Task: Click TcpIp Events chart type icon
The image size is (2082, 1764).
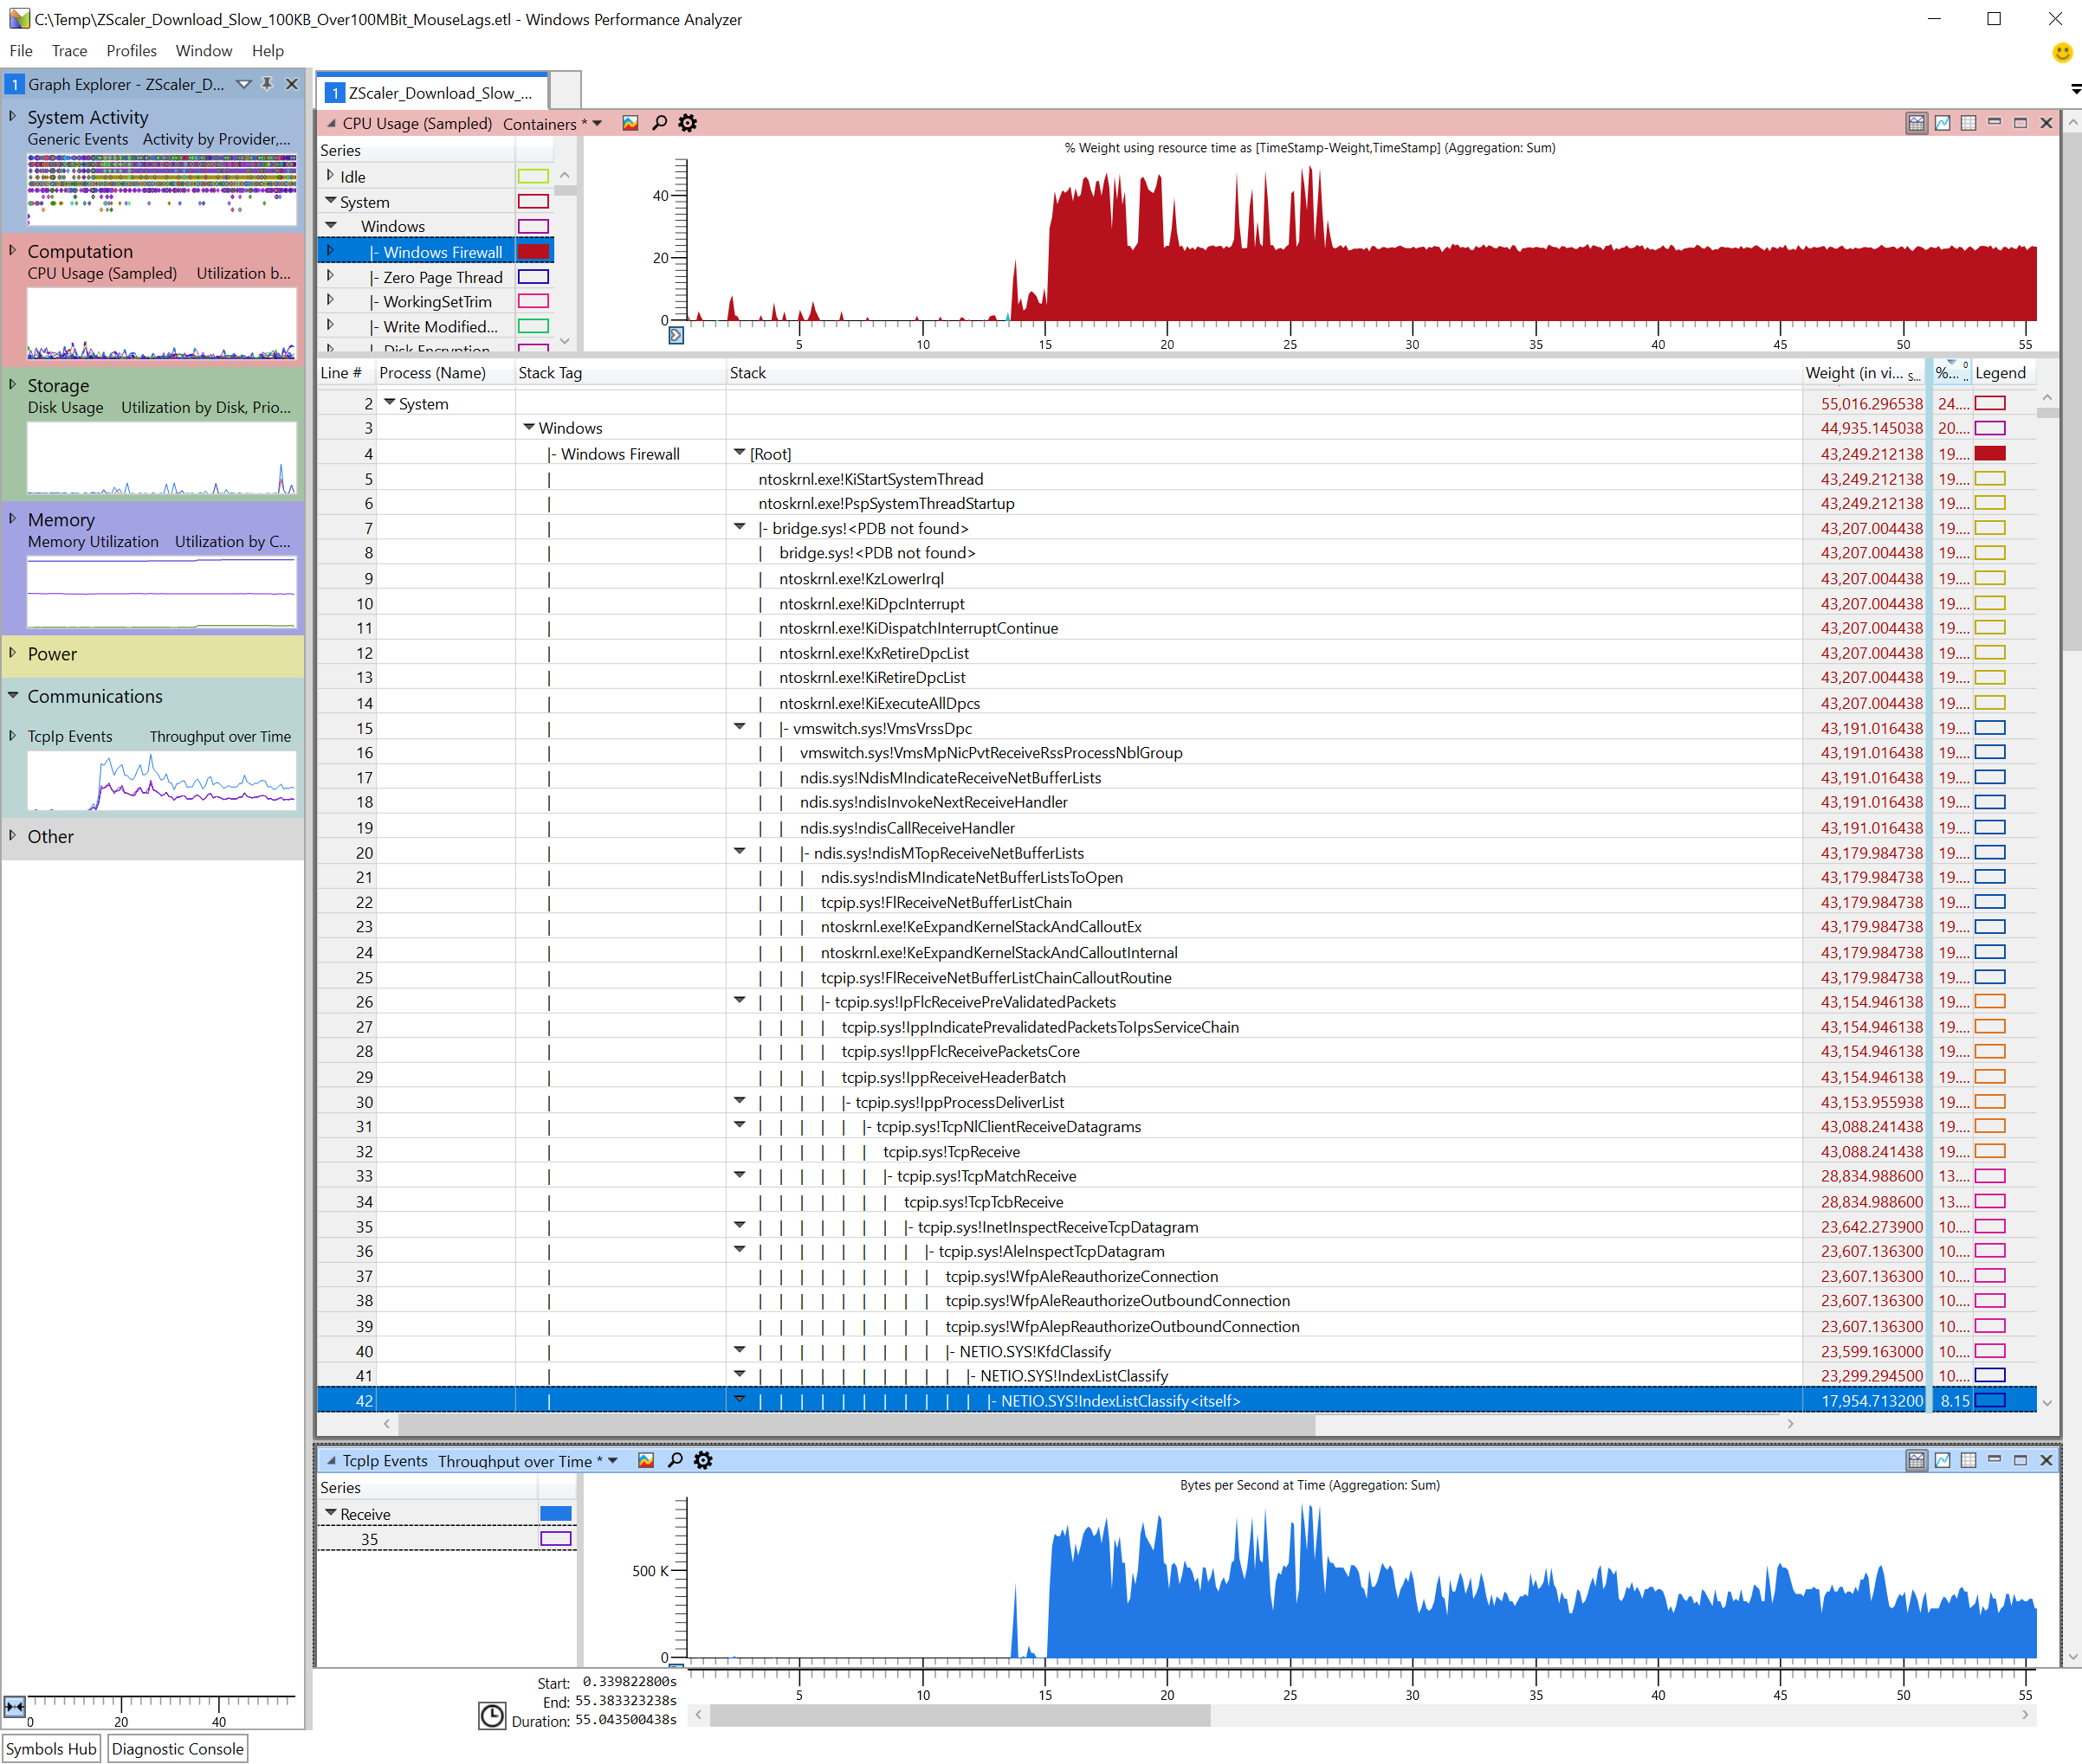Action: 646,1460
